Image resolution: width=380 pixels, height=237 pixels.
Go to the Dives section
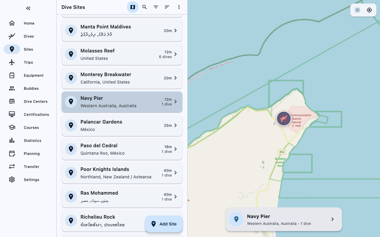28,36
